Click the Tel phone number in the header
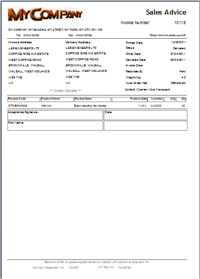Image resolution: width=200 pixels, height=279 pixels. pos(31,35)
